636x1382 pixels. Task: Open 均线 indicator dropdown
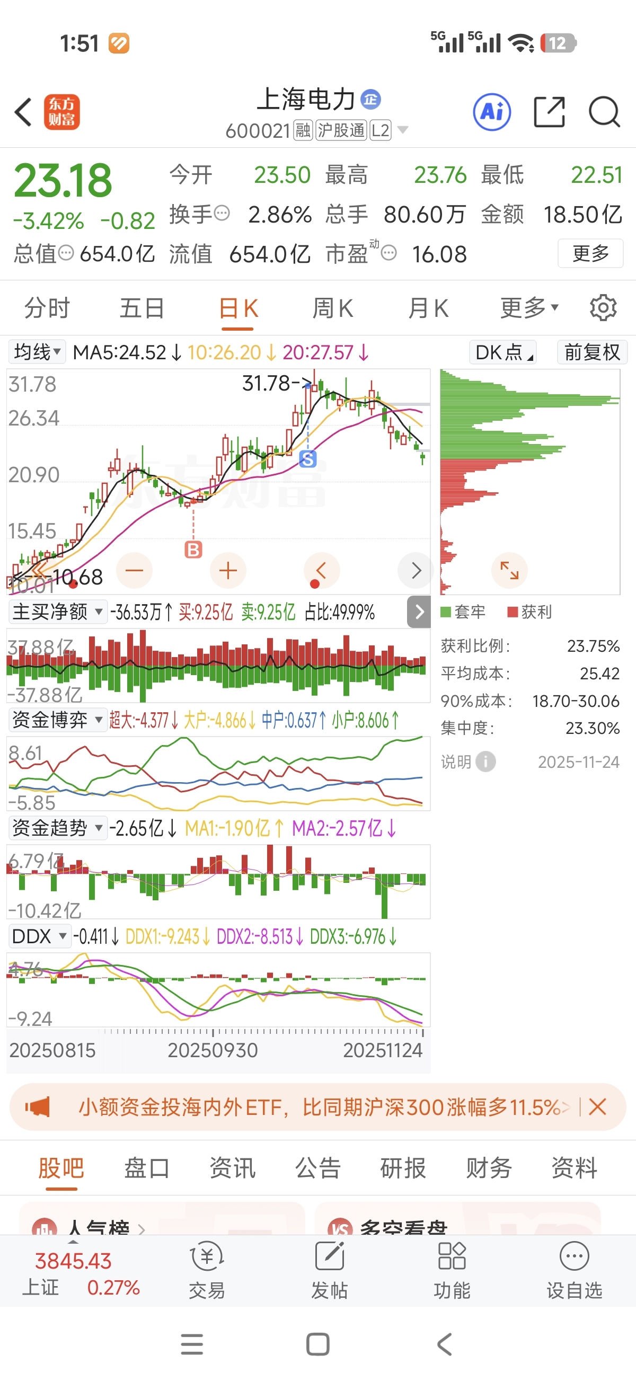37,352
